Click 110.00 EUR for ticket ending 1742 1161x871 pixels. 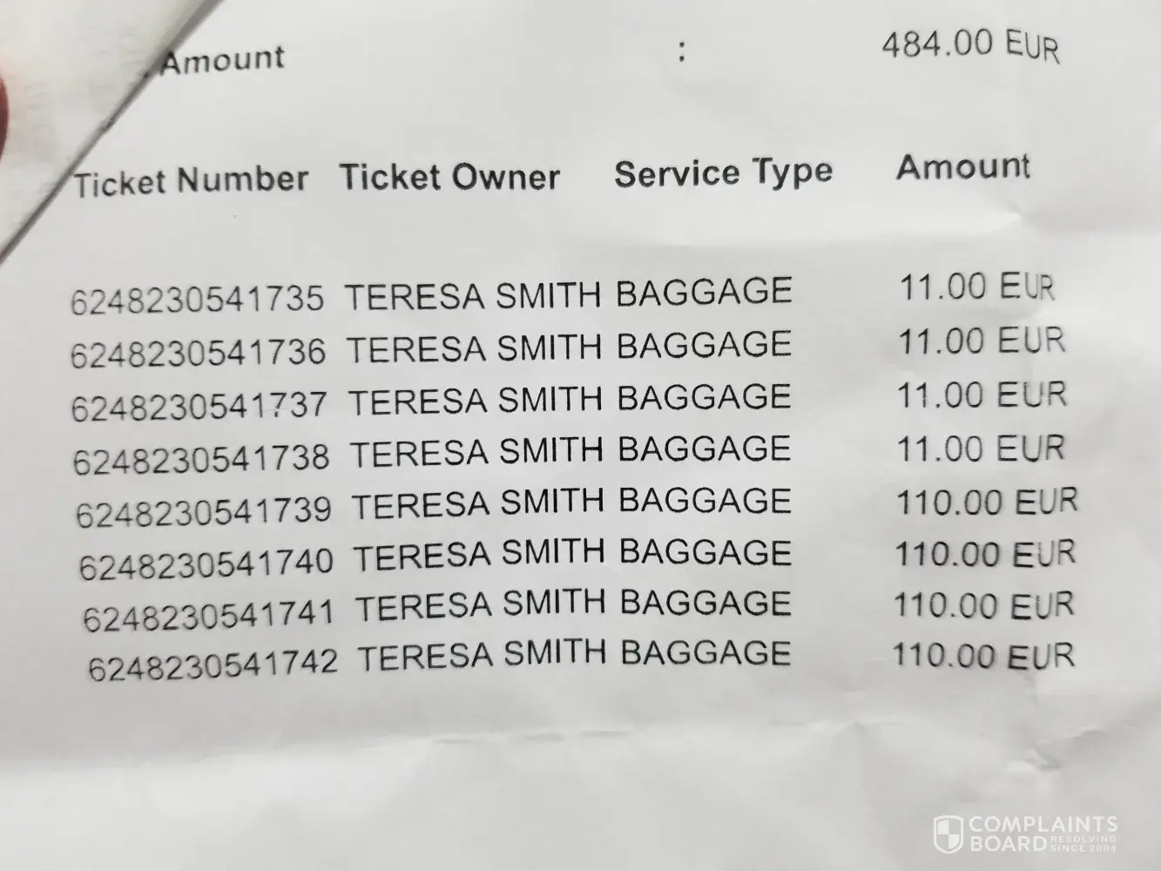983,655
